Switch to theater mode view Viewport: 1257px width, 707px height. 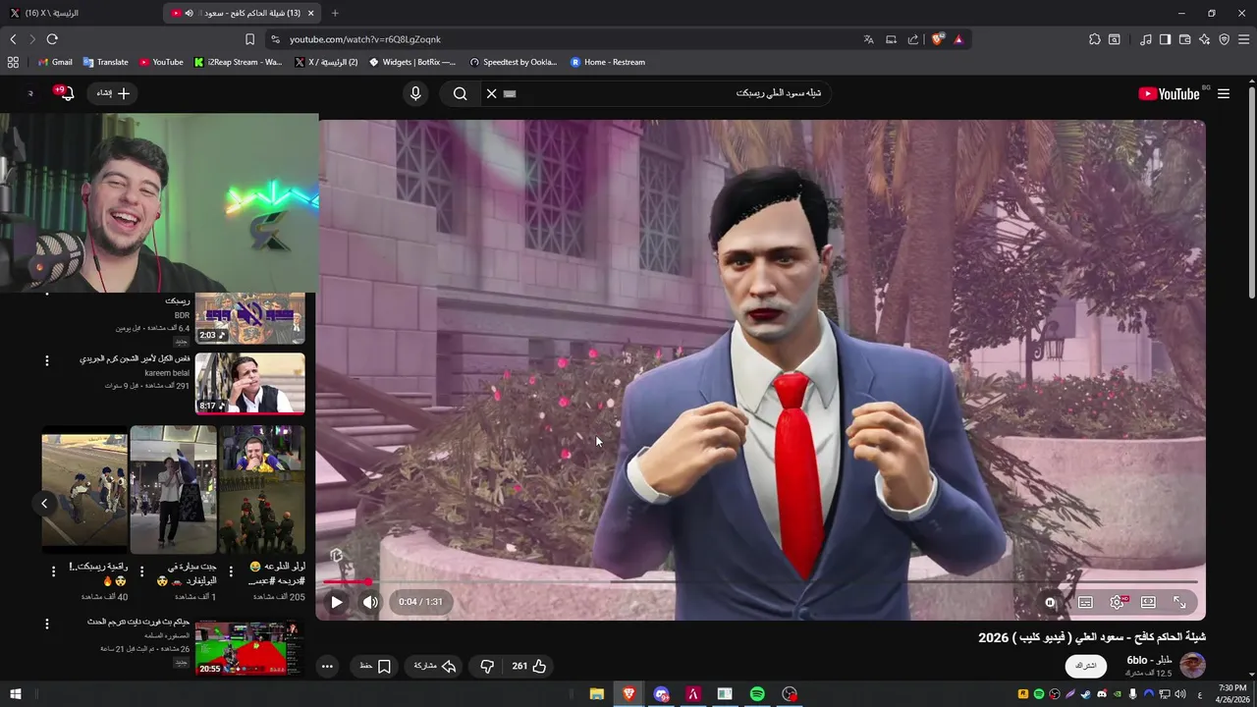[1148, 602]
